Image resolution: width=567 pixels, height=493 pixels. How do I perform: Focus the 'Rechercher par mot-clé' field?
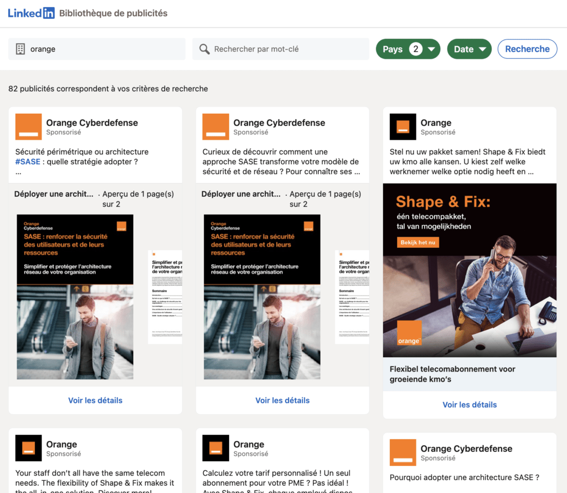click(x=281, y=49)
